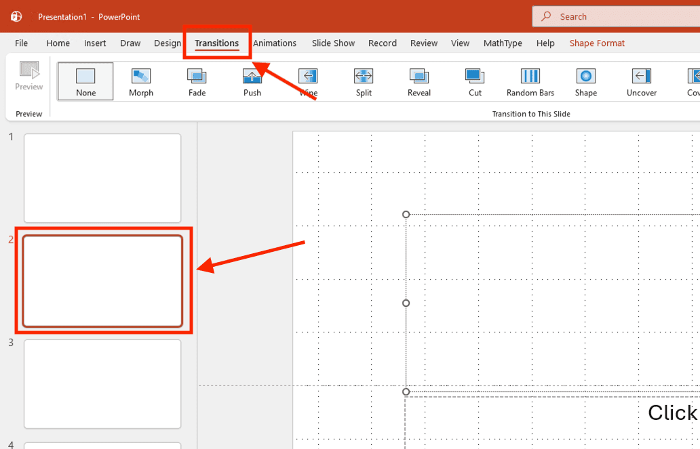
Task: Select slide 1 thumbnail
Action: [x=102, y=178]
